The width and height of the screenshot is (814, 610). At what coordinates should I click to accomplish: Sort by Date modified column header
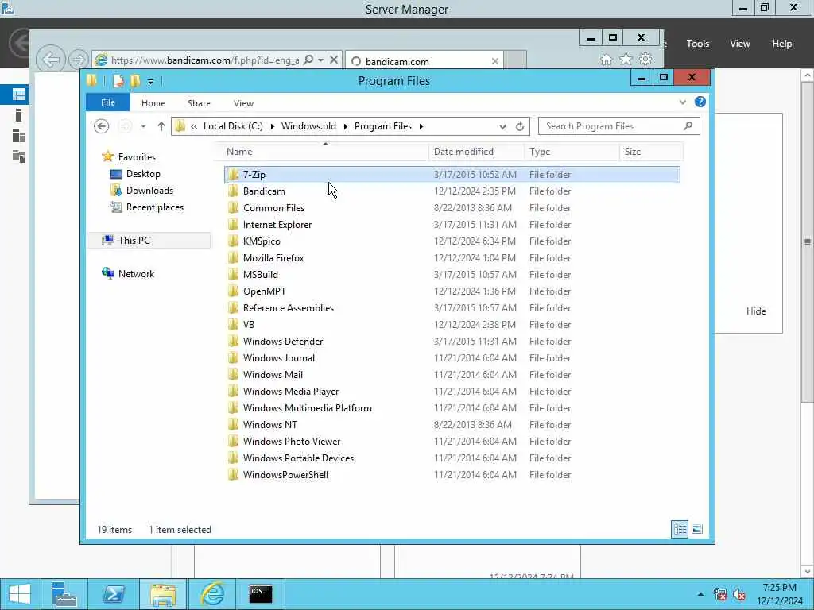click(x=477, y=152)
